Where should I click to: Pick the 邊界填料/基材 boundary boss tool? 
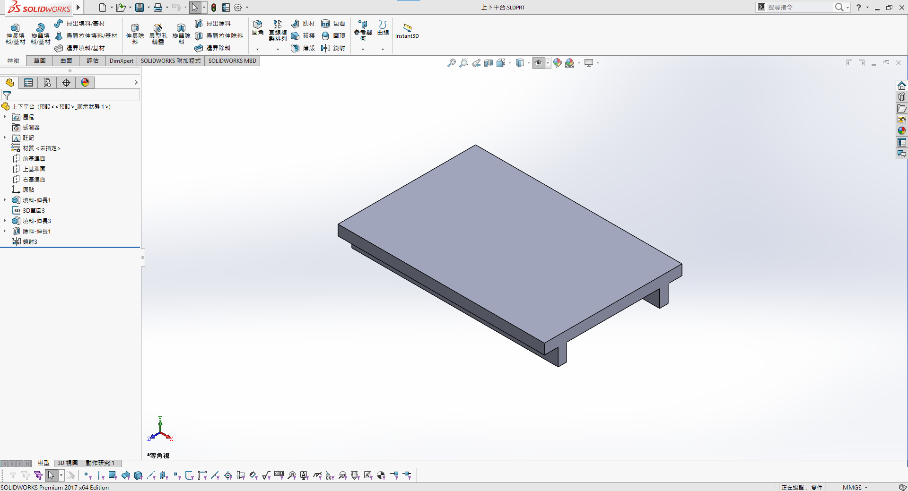click(79, 48)
